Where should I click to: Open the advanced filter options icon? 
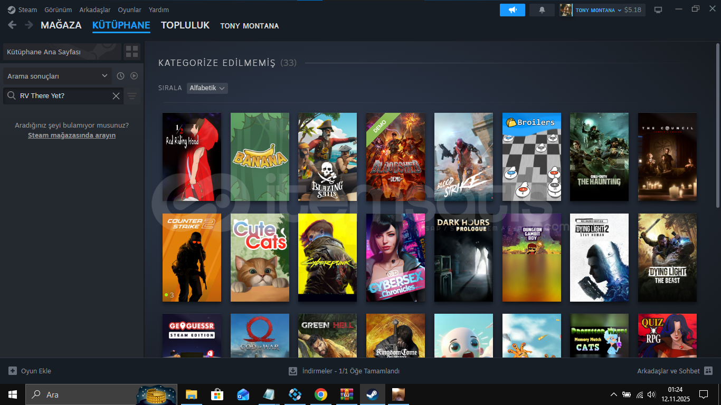[x=132, y=96]
